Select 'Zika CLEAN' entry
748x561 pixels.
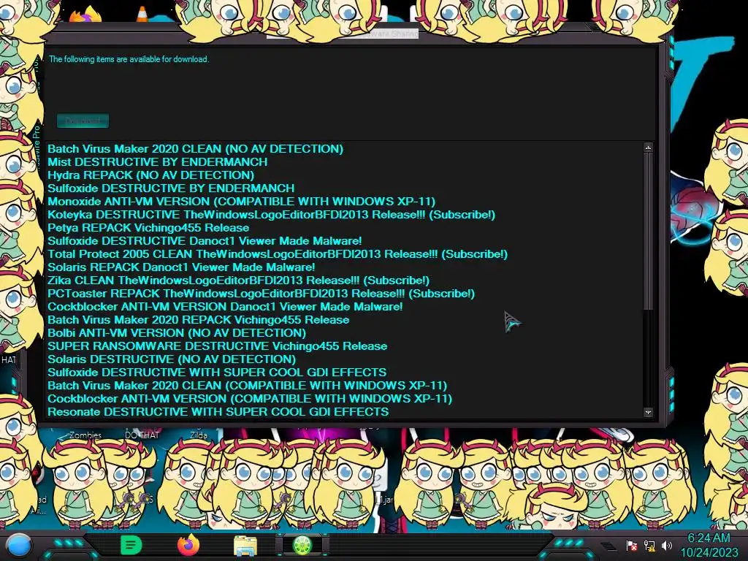238,280
